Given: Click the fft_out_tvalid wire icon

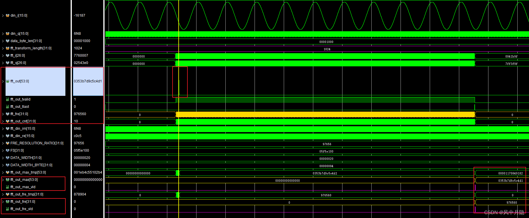Looking at the screenshot, I should coord(8,99).
